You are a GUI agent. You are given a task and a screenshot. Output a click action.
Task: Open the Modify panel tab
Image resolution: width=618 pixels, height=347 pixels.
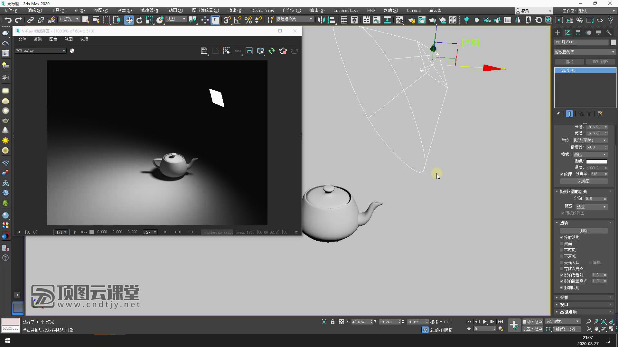568,33
